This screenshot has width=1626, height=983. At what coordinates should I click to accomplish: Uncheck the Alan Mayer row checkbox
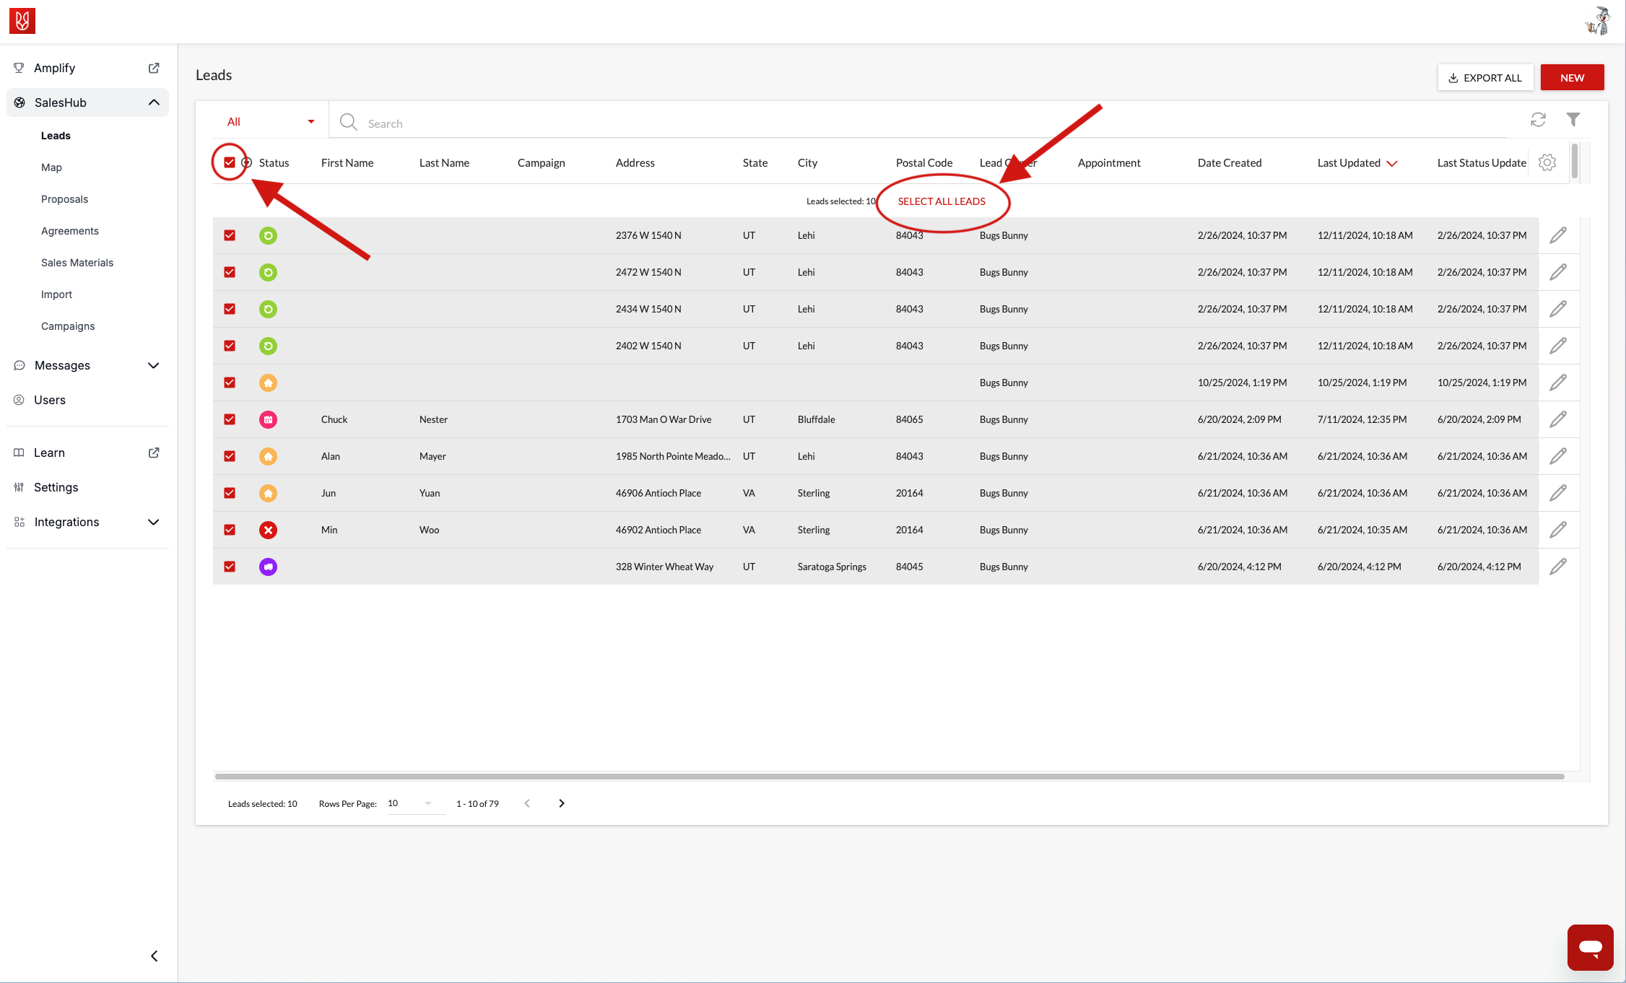coord(230,456)
